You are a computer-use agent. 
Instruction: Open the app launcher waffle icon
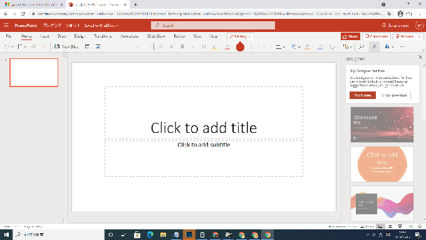(6, 25)
